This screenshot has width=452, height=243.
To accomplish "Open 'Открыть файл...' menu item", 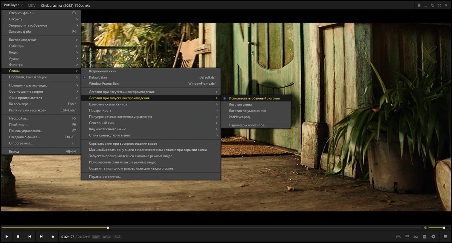I will point(41,13).
